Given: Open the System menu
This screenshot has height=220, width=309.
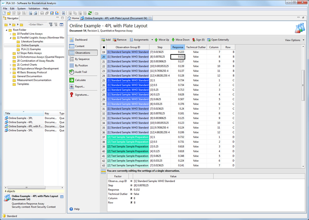Looking at the screenshot, I should 21,9.
